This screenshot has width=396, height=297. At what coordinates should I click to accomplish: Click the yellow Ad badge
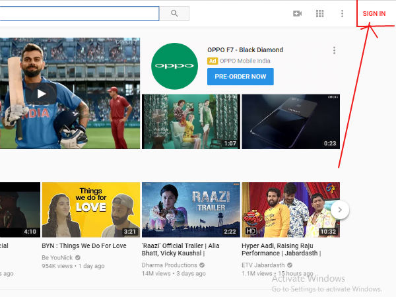click(213, 61)
